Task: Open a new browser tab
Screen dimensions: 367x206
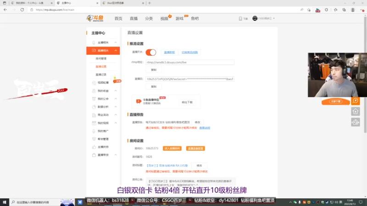Action: coord(150,3)
